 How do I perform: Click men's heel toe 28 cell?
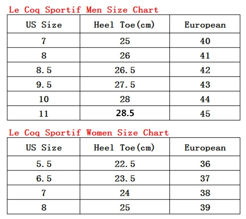click(x=125, y=99)
